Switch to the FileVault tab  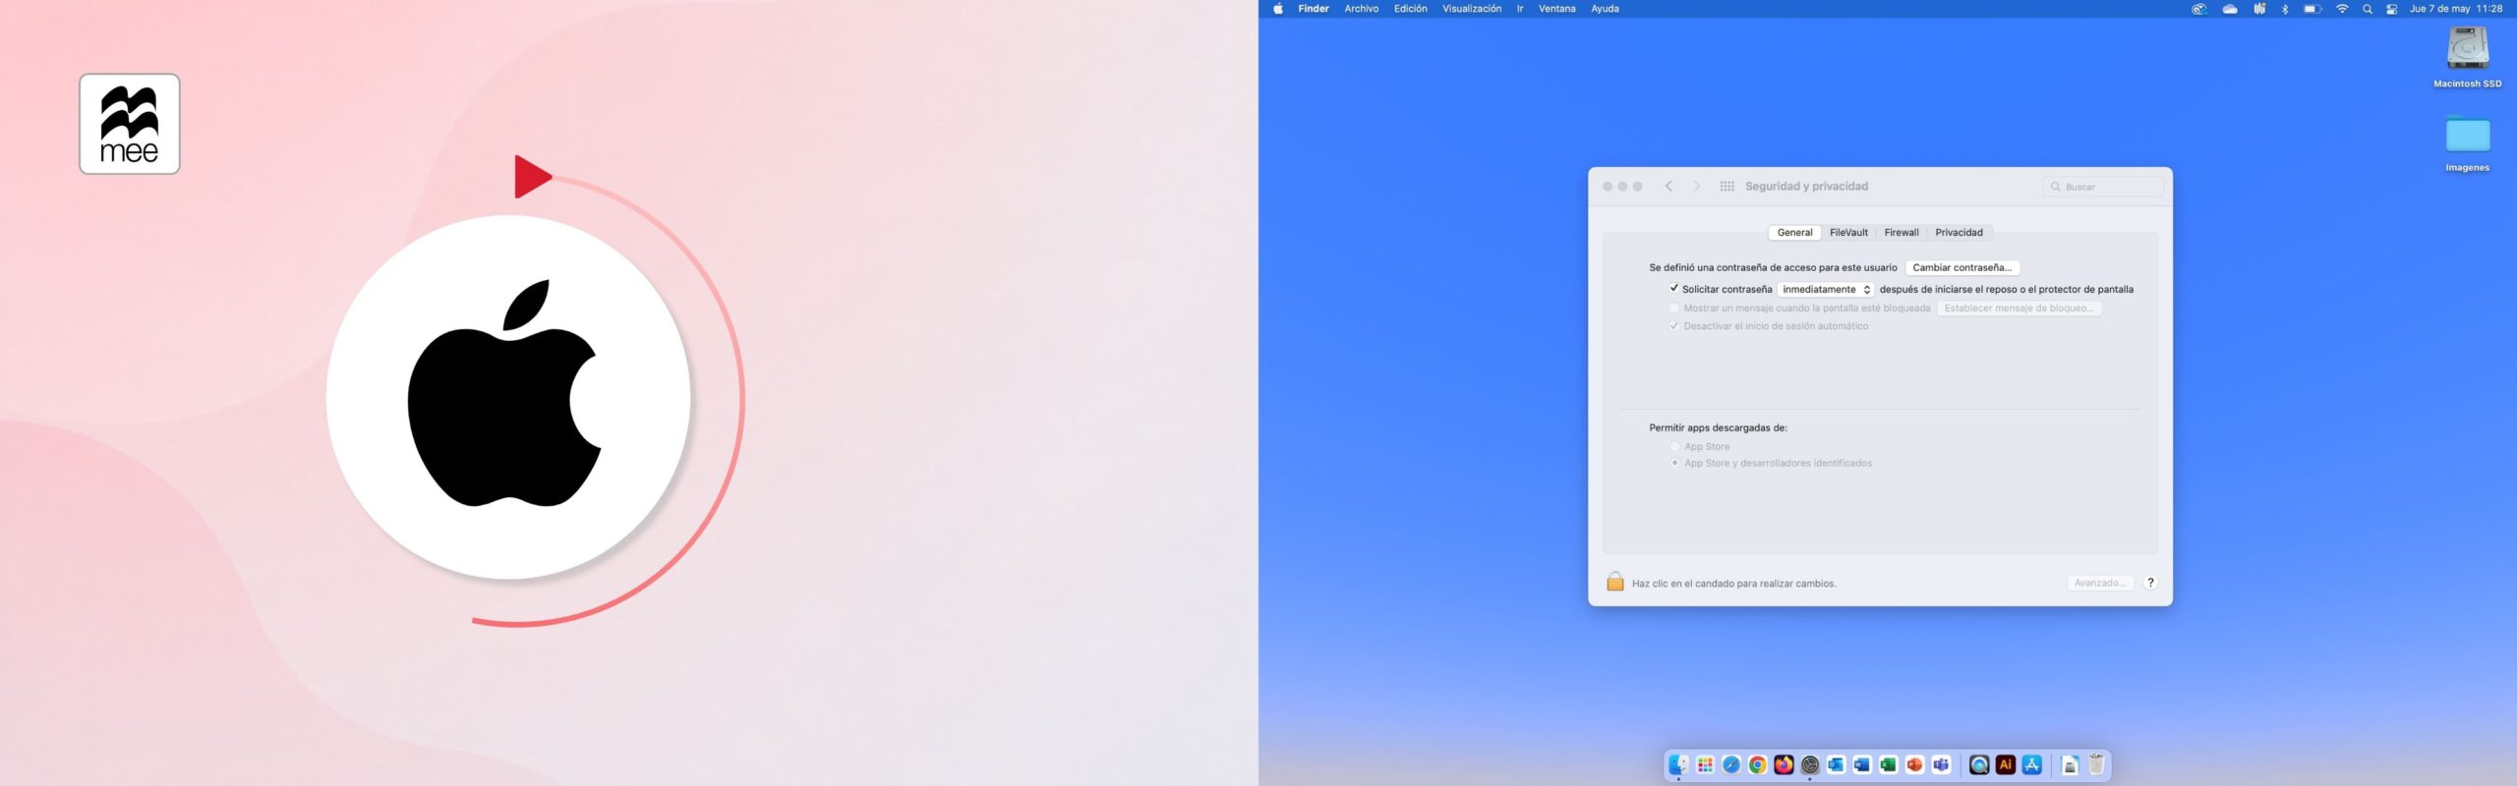click(1848, 233)
